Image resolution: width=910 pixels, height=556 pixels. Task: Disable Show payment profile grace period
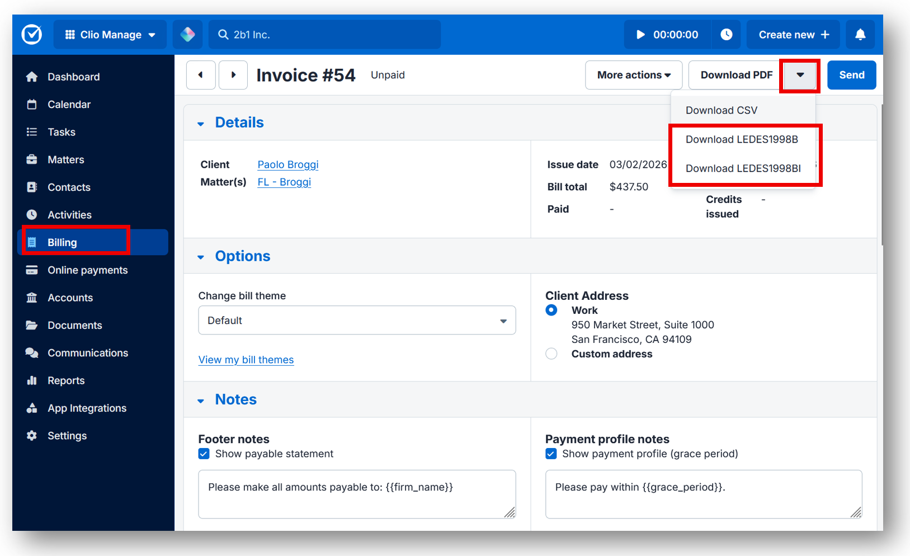(551, 454)
